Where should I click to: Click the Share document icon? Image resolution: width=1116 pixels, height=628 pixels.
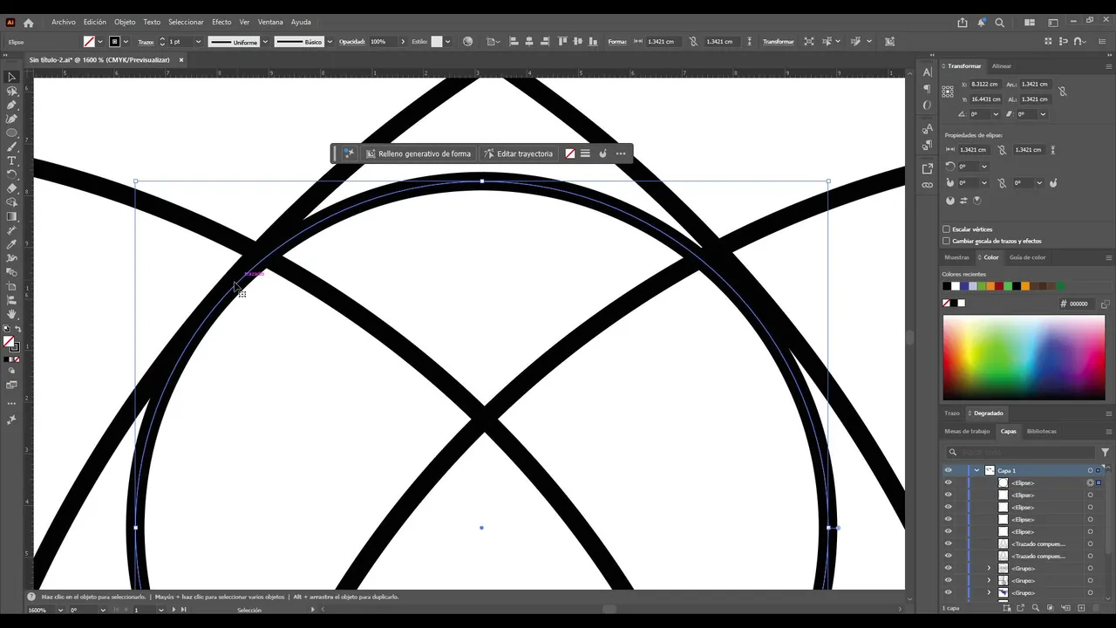pos(963,23)
